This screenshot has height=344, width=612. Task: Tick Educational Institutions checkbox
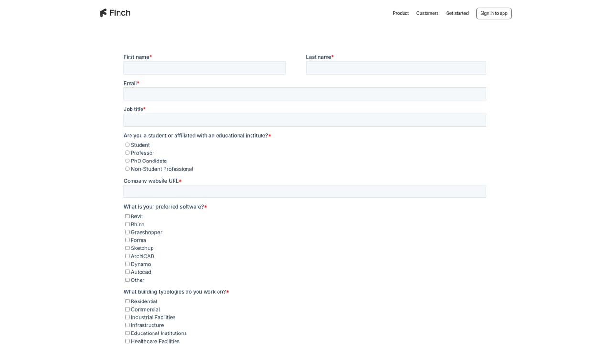(127, 333)
